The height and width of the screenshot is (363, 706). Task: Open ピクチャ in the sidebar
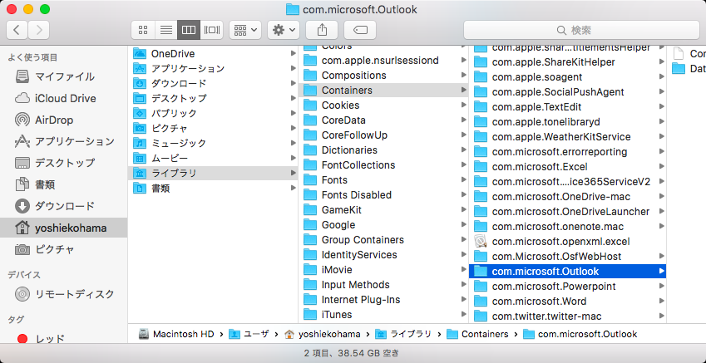point(63,249)
